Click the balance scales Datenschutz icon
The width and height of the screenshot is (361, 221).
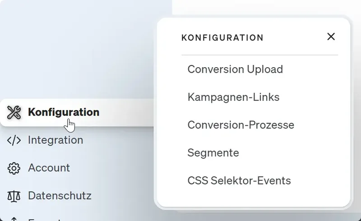tap(14, 196)
